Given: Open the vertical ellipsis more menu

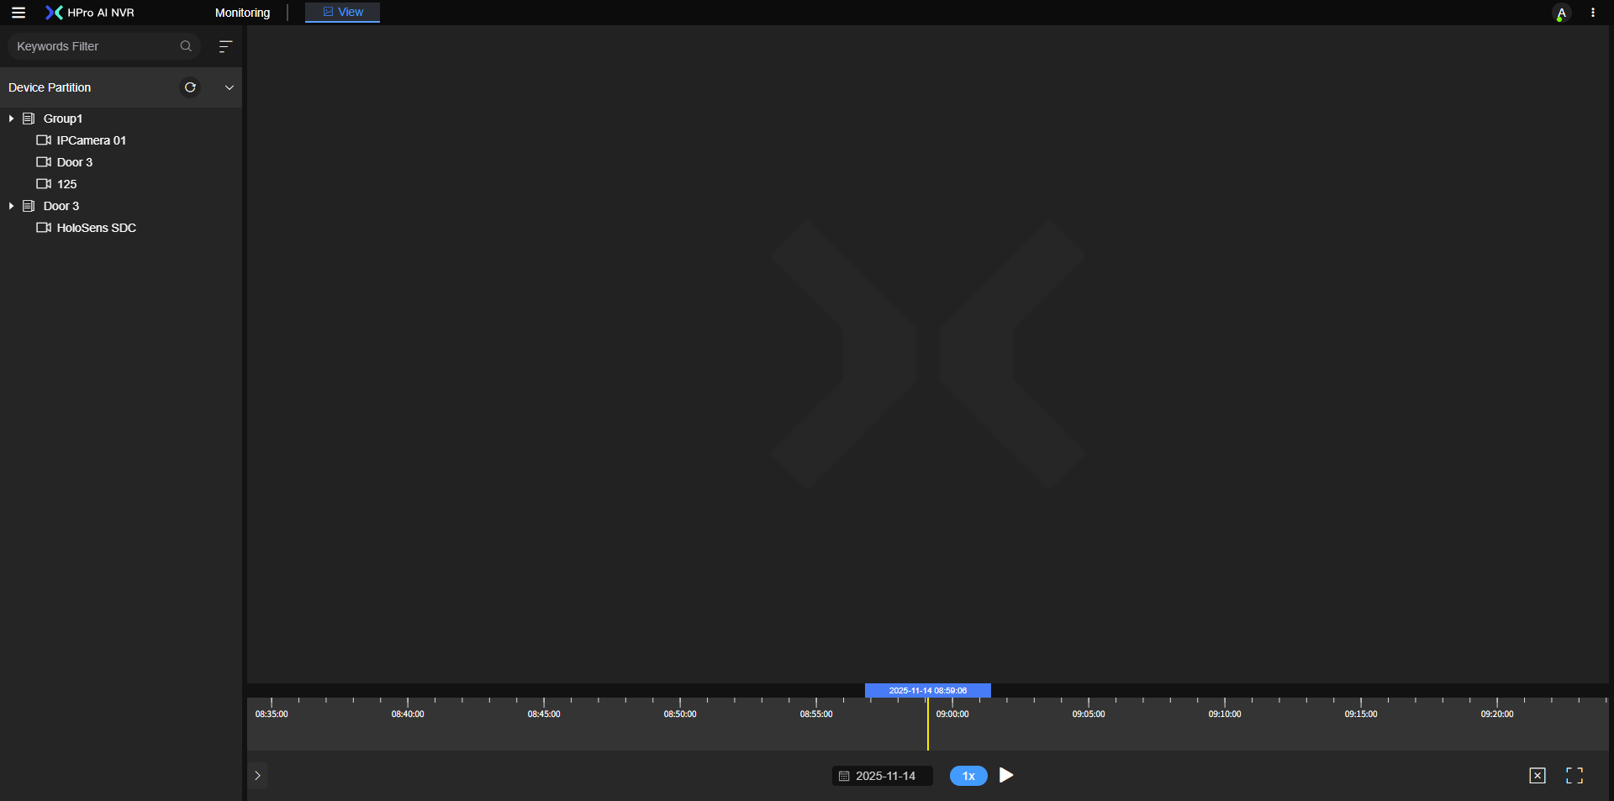Looking at the screenshot, I should click(x=1593, y=13).
